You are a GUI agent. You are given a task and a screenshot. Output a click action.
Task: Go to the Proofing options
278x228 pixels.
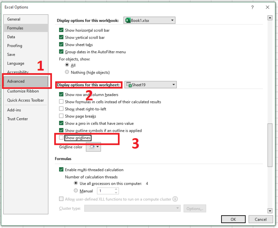pyautogui.click(x=26, y=46)
